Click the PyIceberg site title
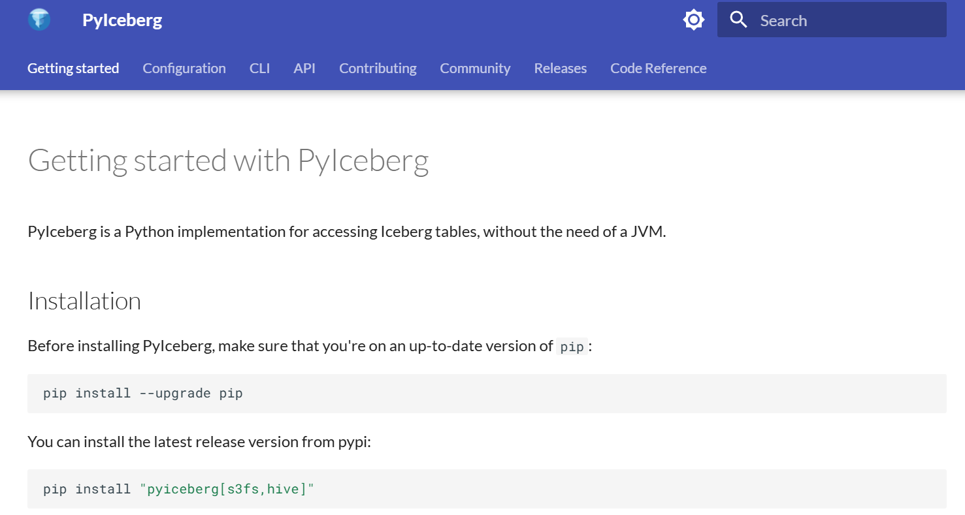 pyautogui.click(x=122, y=20)
